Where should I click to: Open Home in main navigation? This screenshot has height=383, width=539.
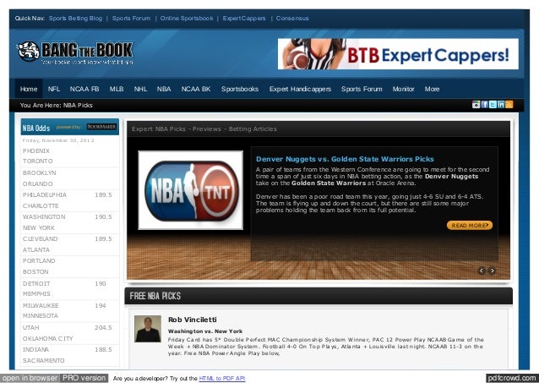click(x=29, y=89)
